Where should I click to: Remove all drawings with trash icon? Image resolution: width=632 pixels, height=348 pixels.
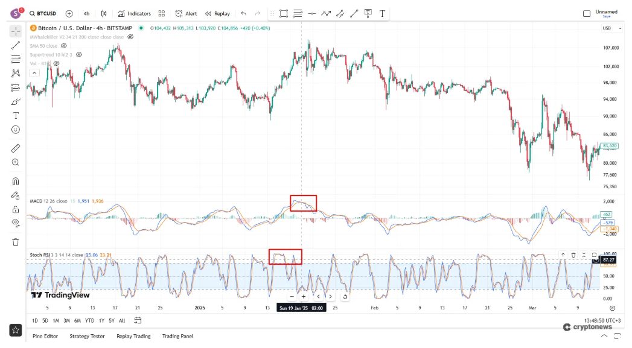click(x=15, y=241)
